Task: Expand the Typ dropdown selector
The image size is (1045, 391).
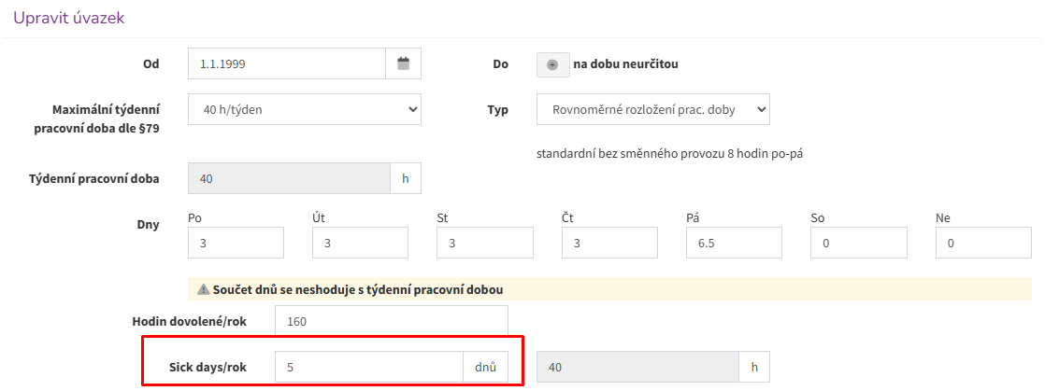Action: (653, 109)
